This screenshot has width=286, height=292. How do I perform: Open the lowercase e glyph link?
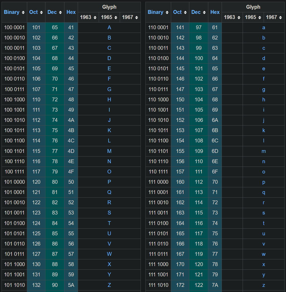pos(264,69)
